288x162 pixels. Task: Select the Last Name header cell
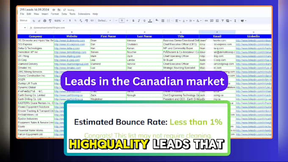pyautogui.click(x=144, y=36)
